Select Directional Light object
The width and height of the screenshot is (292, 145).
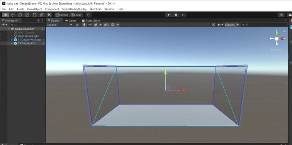(x=28, y=36)
